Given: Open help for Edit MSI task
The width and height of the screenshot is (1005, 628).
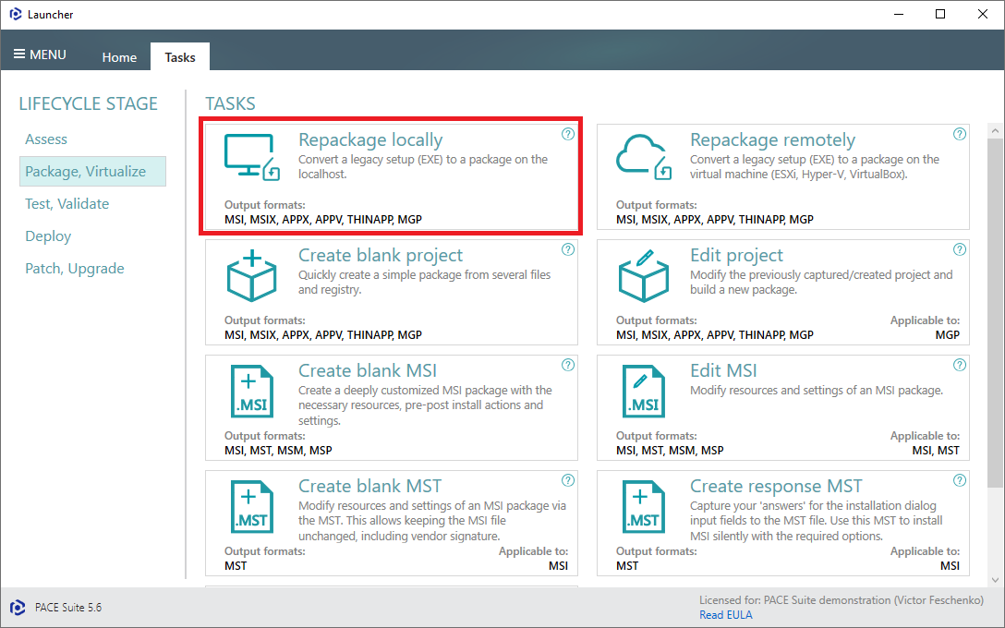Looking at the screenshot, I should pos(960,365).
